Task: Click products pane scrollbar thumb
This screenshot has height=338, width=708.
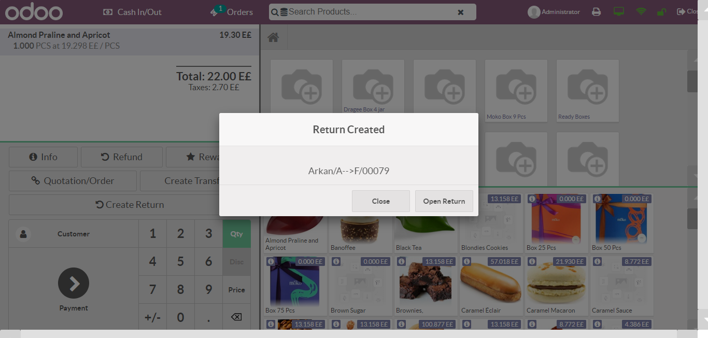Action: tap(692, 218)
